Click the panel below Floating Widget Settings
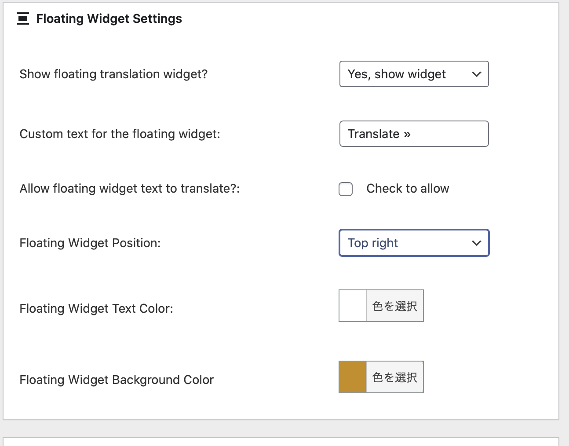Screen dimensions: 569x446 (x=281, y=442)
